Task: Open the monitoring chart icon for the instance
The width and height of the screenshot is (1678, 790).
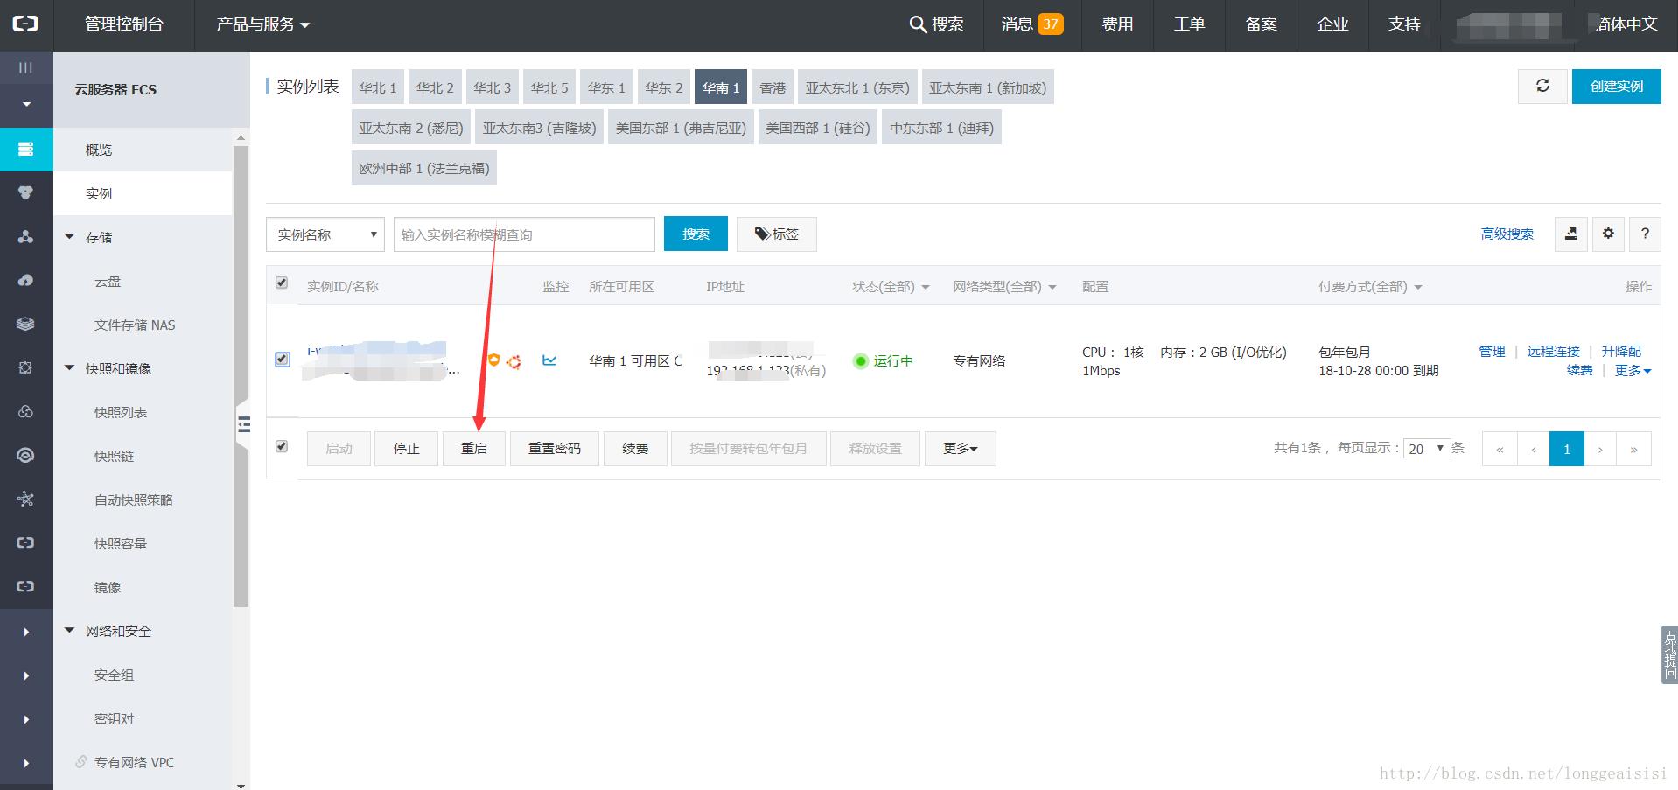Action: point(549,360)
